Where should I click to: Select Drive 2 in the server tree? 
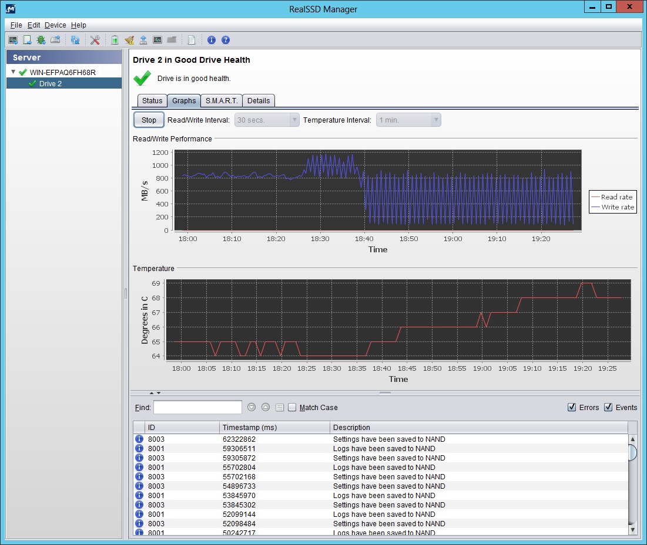50,83
